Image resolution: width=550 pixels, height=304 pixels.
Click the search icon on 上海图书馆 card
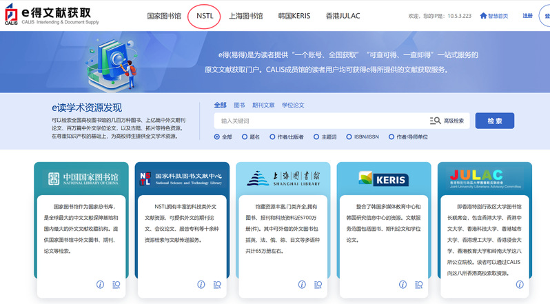(317, 284)
